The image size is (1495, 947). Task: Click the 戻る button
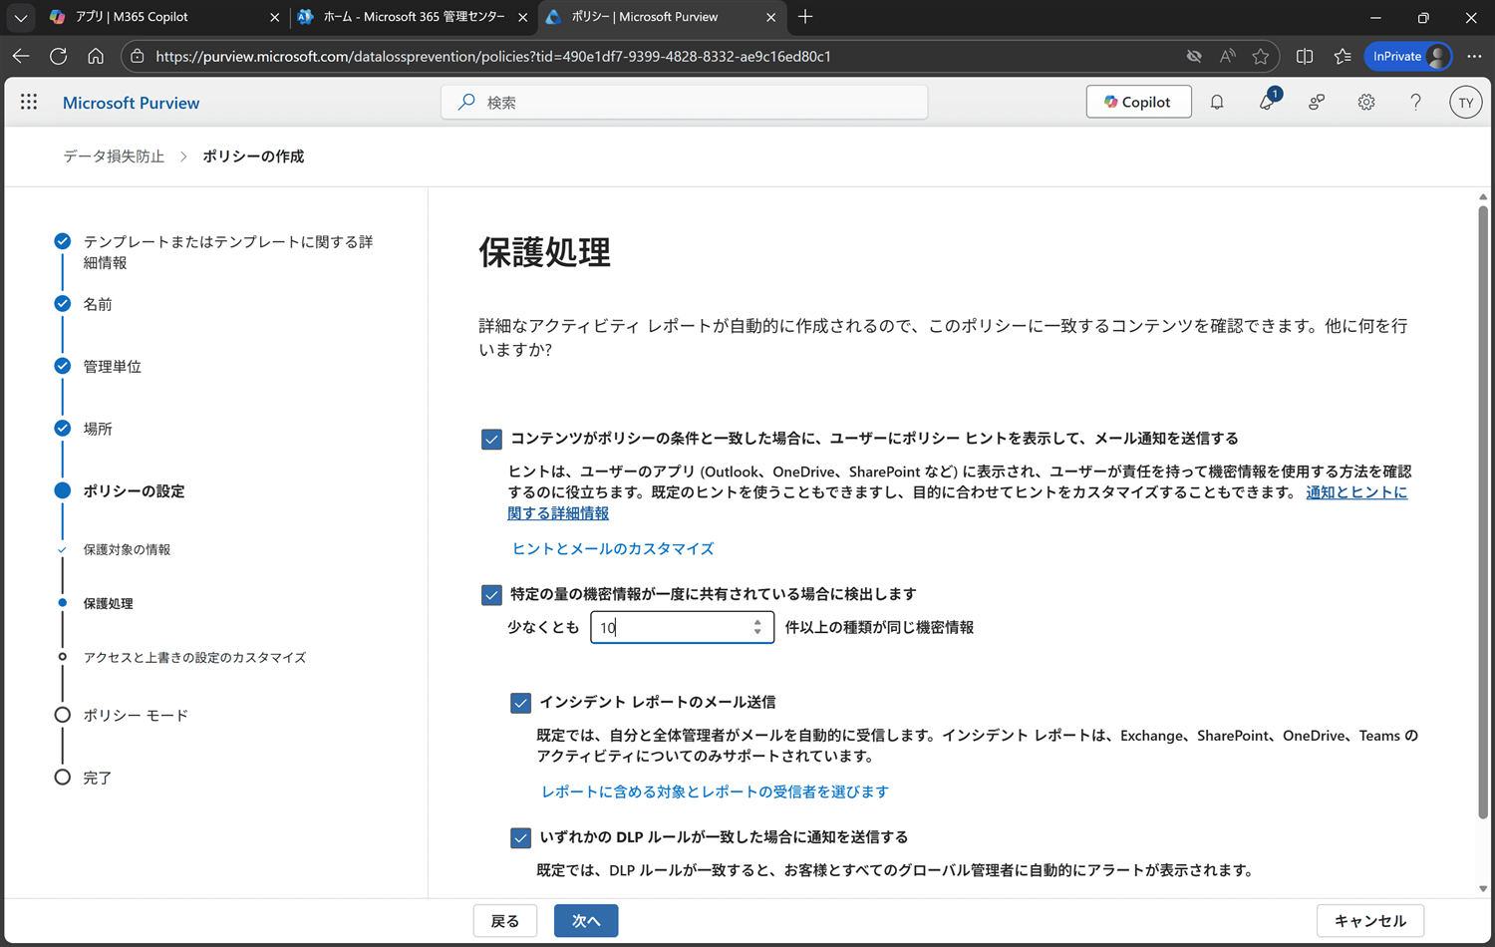(505, 921)
